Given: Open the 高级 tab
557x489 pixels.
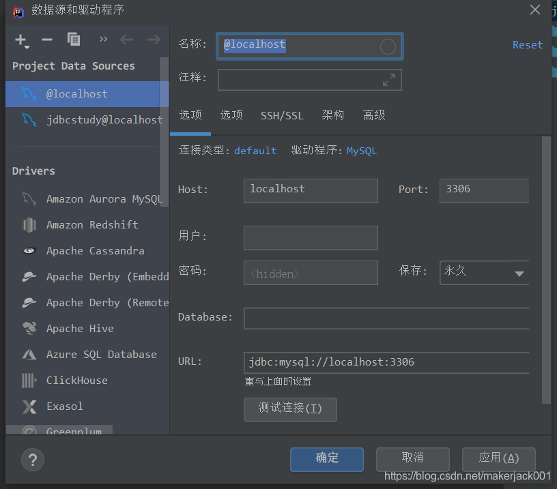Looking at the screenshot, I should [x=374, y=115].
